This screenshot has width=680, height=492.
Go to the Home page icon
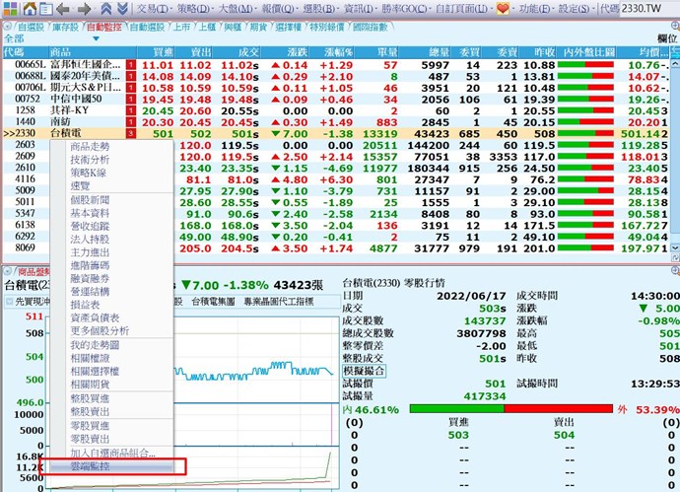(x=30, y=8)
